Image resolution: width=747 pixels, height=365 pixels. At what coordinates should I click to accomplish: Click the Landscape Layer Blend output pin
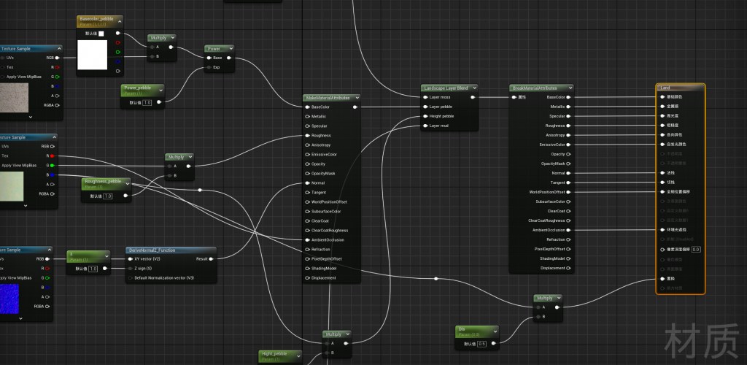[473, 97]
